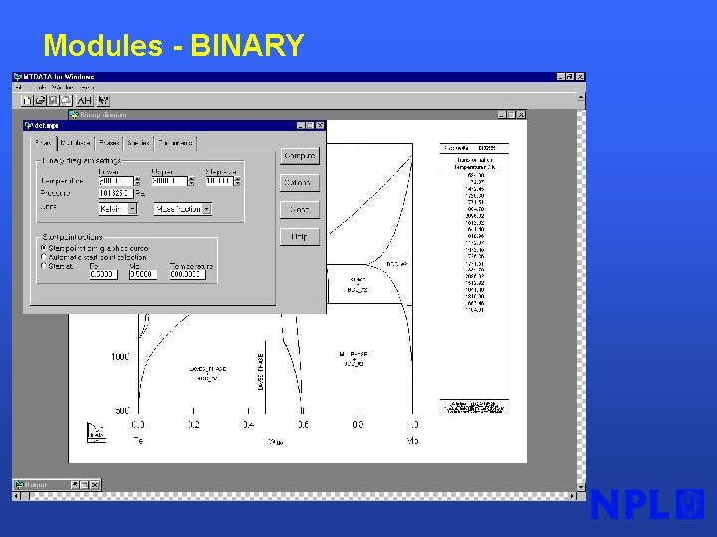
Task: Restore the minimized Output window
Action: click(x=75, y=485)
